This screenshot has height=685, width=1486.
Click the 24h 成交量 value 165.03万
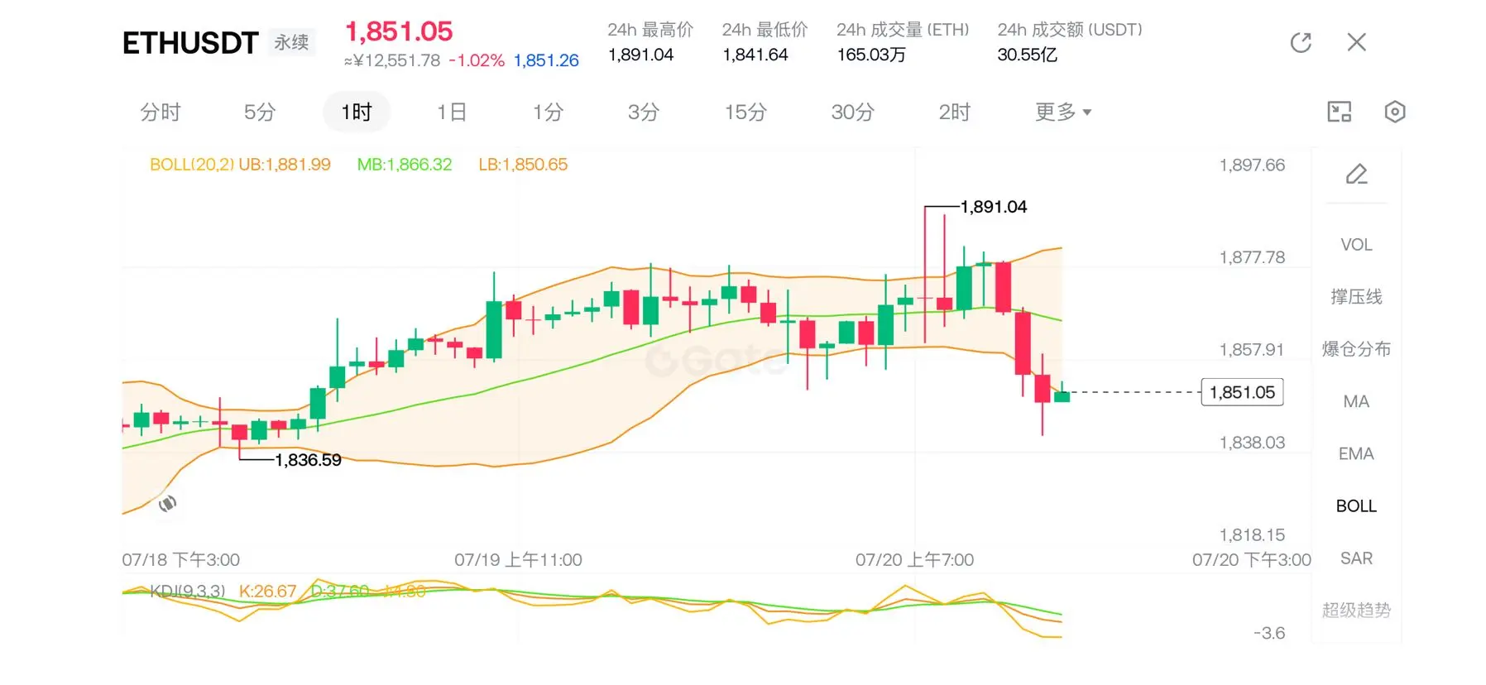pos(871,55)
